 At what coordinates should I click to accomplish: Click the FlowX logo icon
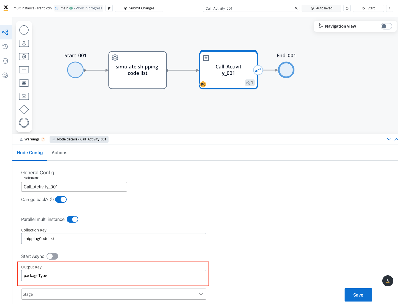click(6, 8)
